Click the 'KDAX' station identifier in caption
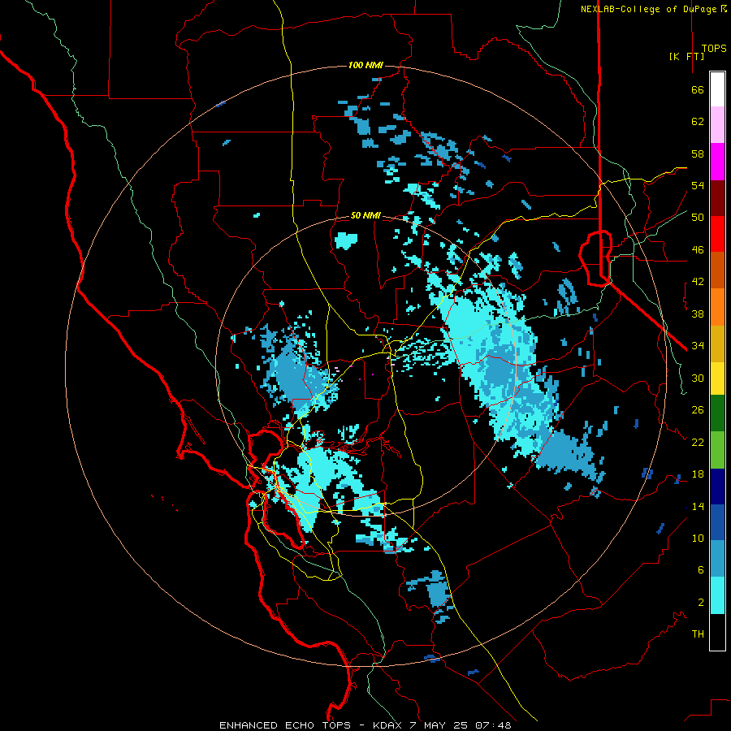Screen dimensions: 731x731 (x=387, y=725)
